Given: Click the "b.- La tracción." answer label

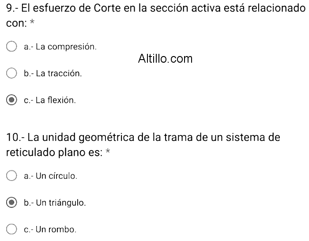Looking at the screenshot, I should click(53, 73).
